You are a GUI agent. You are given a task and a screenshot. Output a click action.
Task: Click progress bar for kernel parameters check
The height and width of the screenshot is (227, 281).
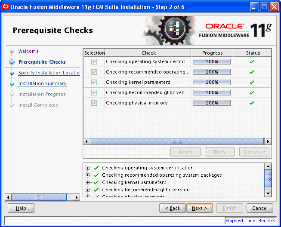click(x=212, y=83)
